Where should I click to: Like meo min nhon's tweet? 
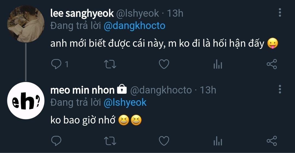click(164, 141)
